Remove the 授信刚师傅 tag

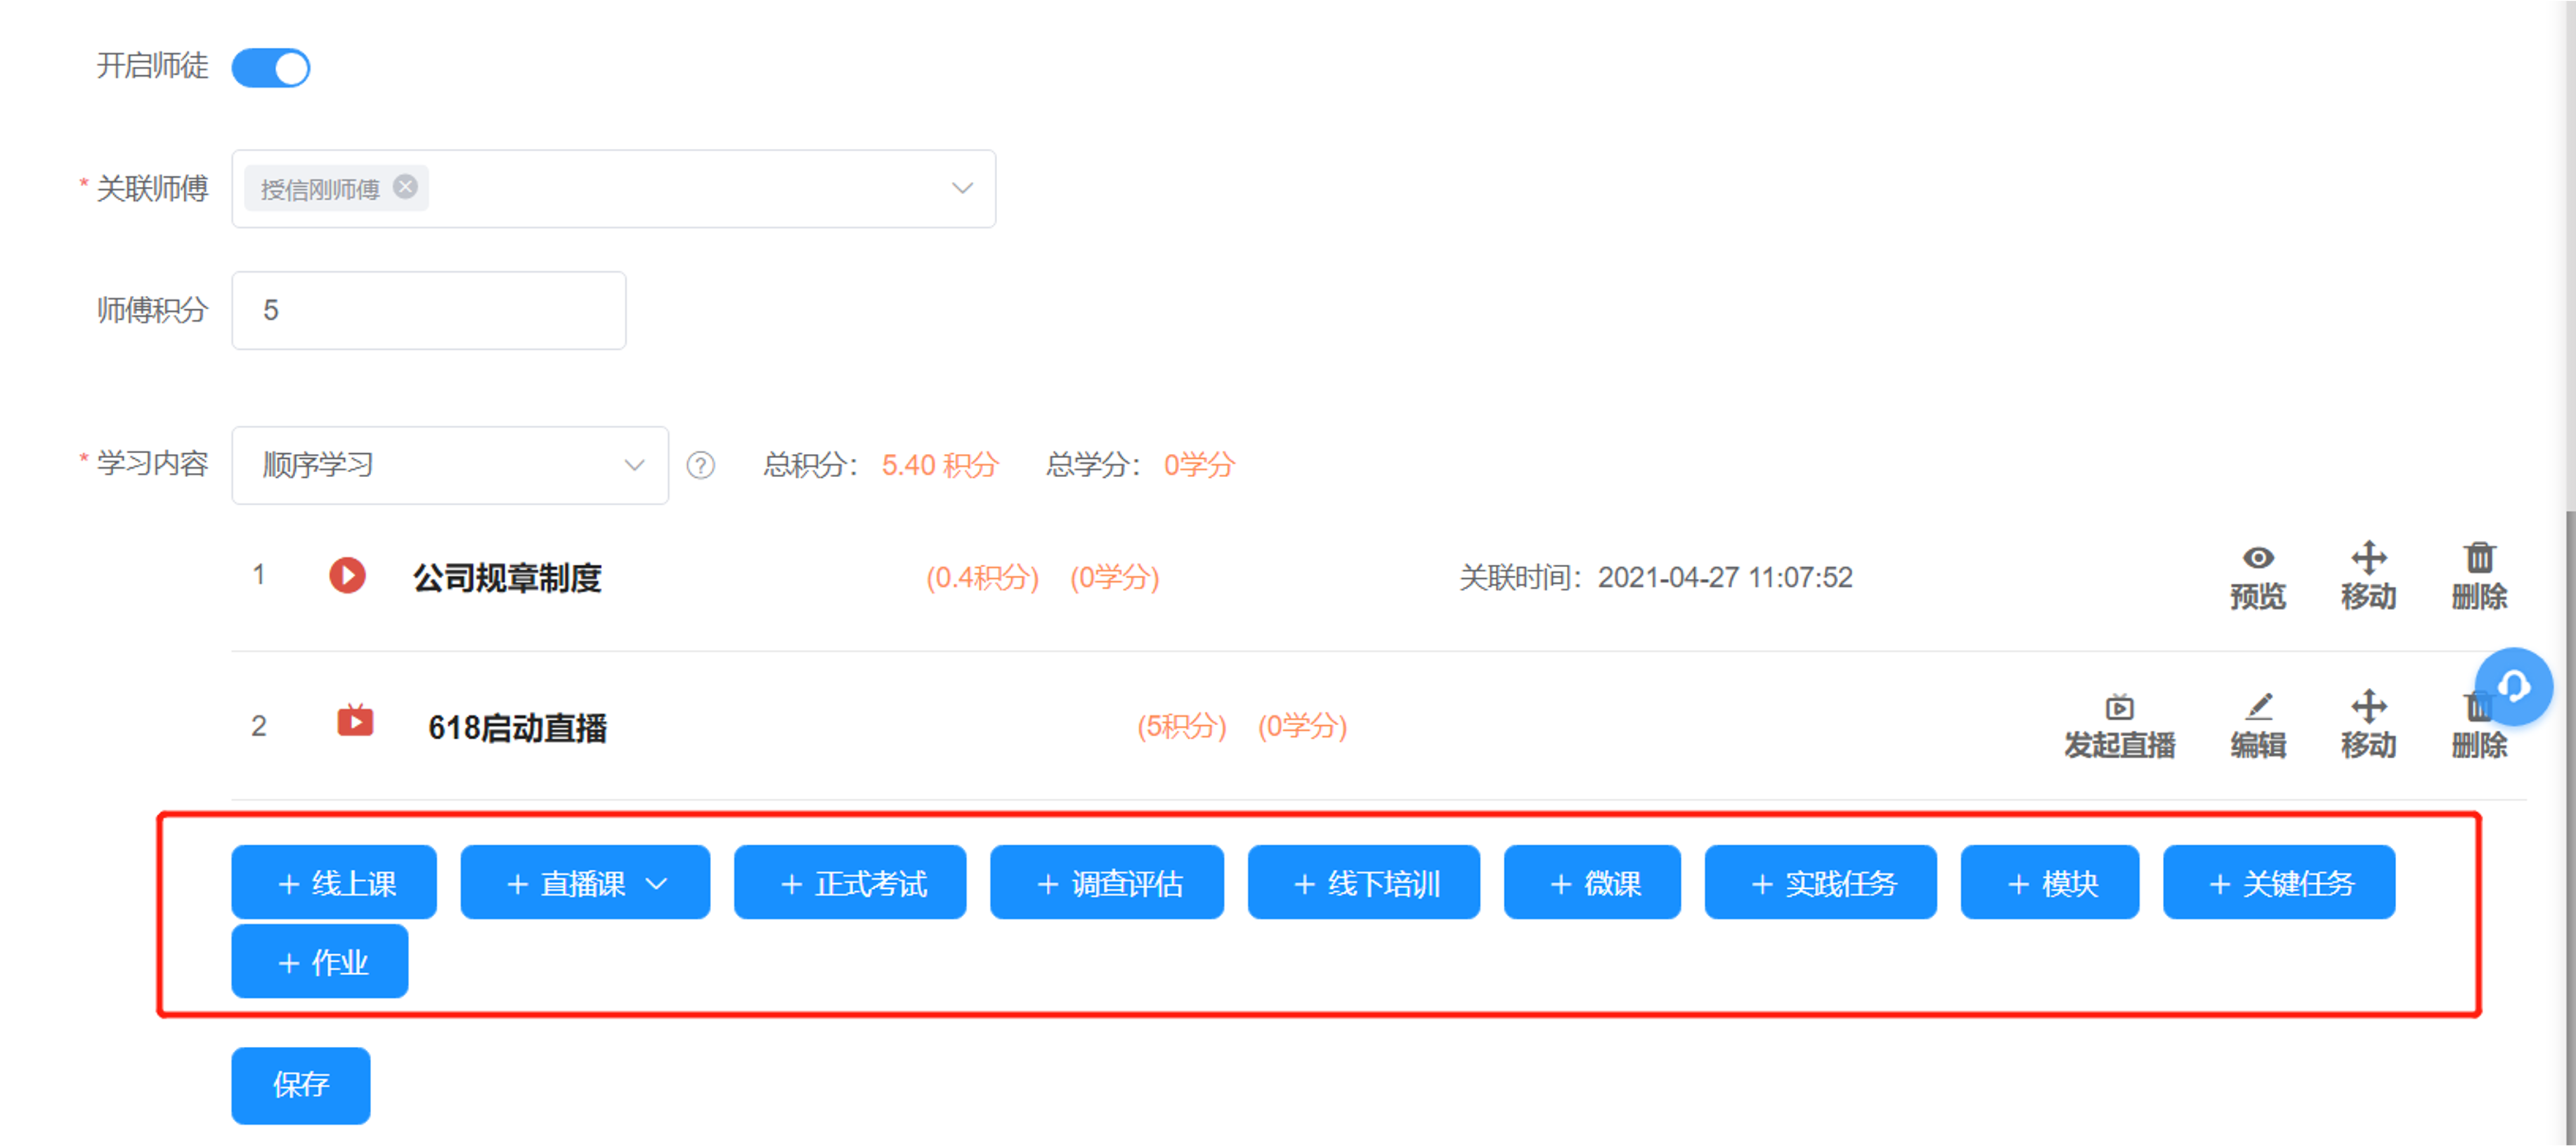[x=405, y=187]
